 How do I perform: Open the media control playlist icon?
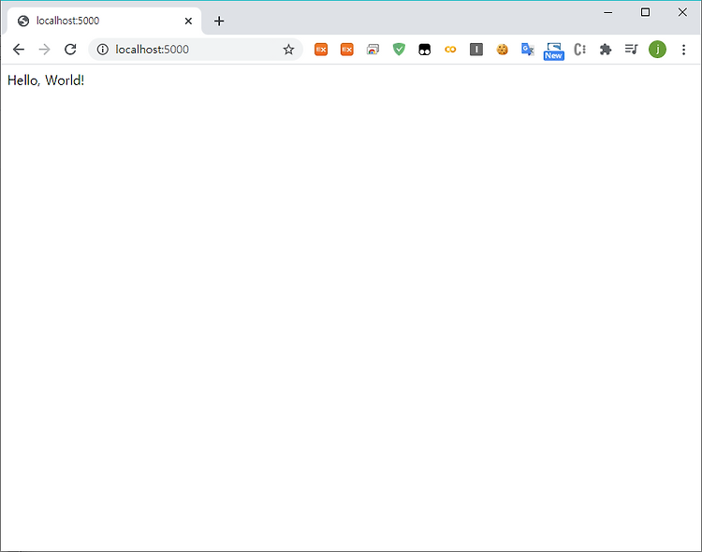pos(632,50)
